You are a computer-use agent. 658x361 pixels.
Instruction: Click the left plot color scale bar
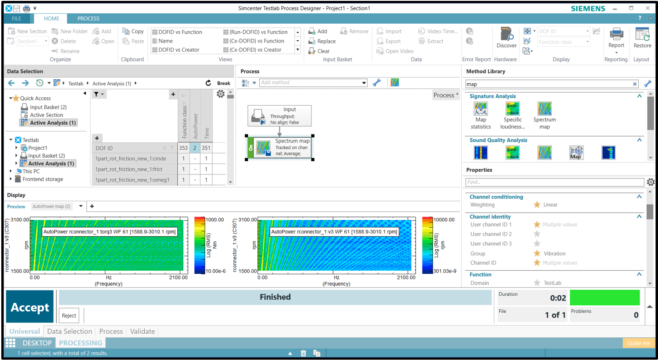tap(200, 245)
